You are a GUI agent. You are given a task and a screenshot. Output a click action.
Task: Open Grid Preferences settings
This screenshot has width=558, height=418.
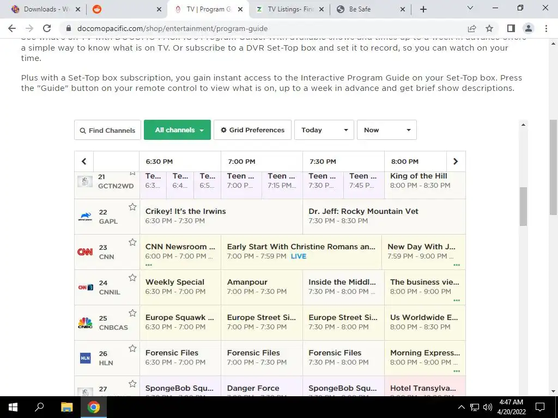[252, 130]
